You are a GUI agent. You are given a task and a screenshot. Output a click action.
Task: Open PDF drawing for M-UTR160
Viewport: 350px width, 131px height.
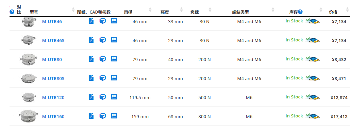[91, 116]
